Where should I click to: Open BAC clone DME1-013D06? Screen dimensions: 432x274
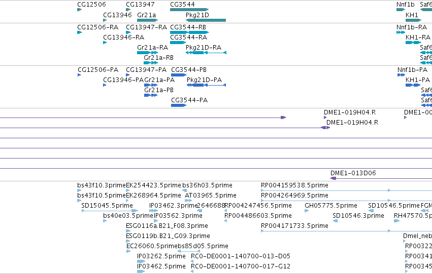pos(381,178)
